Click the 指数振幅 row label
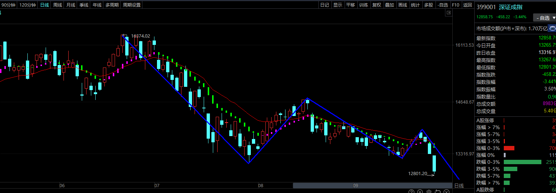 point(486,89)
